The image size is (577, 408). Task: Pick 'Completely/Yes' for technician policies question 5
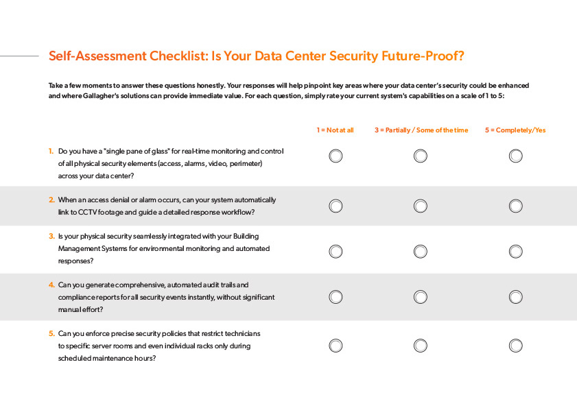click(x=516, y=345)
